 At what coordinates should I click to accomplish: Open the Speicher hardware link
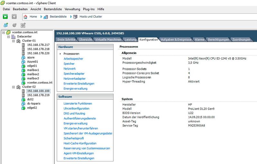pyautogui.click(x=69, y=64)
